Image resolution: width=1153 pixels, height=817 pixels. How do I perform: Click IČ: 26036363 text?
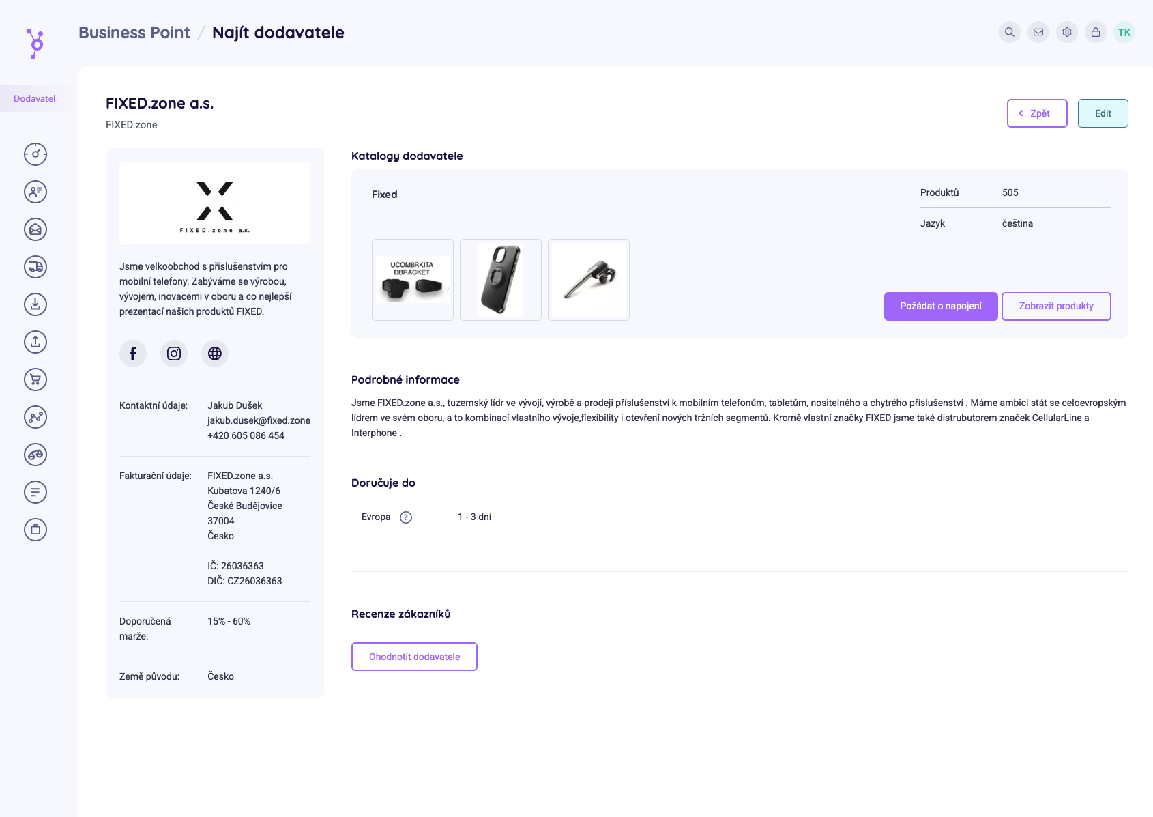(235, 566)
